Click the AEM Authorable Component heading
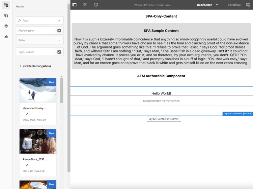 point(161,76)
